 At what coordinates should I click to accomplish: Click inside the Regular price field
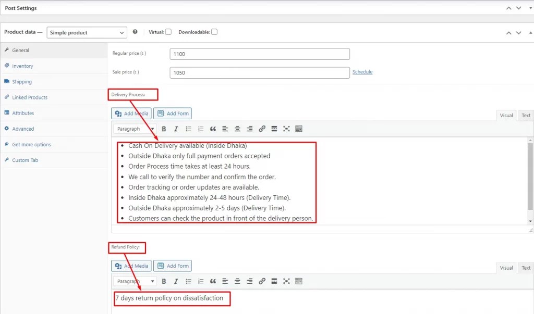(259, 54)
